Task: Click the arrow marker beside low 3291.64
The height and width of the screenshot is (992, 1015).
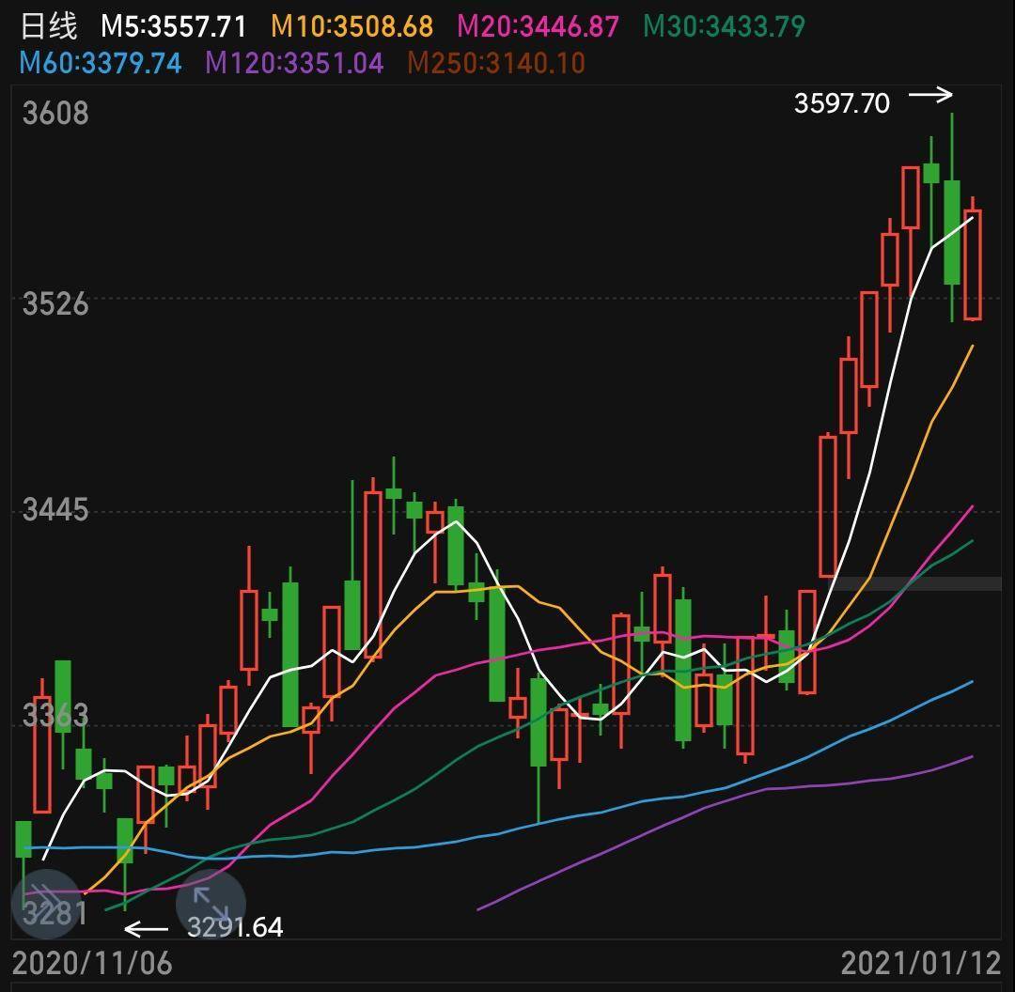Action: pos(146,928)
